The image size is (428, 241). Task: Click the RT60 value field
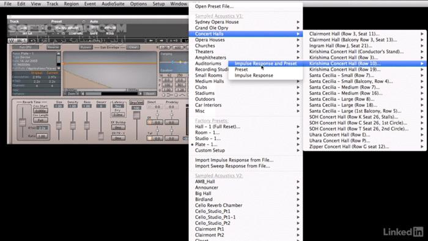point(42,128)
